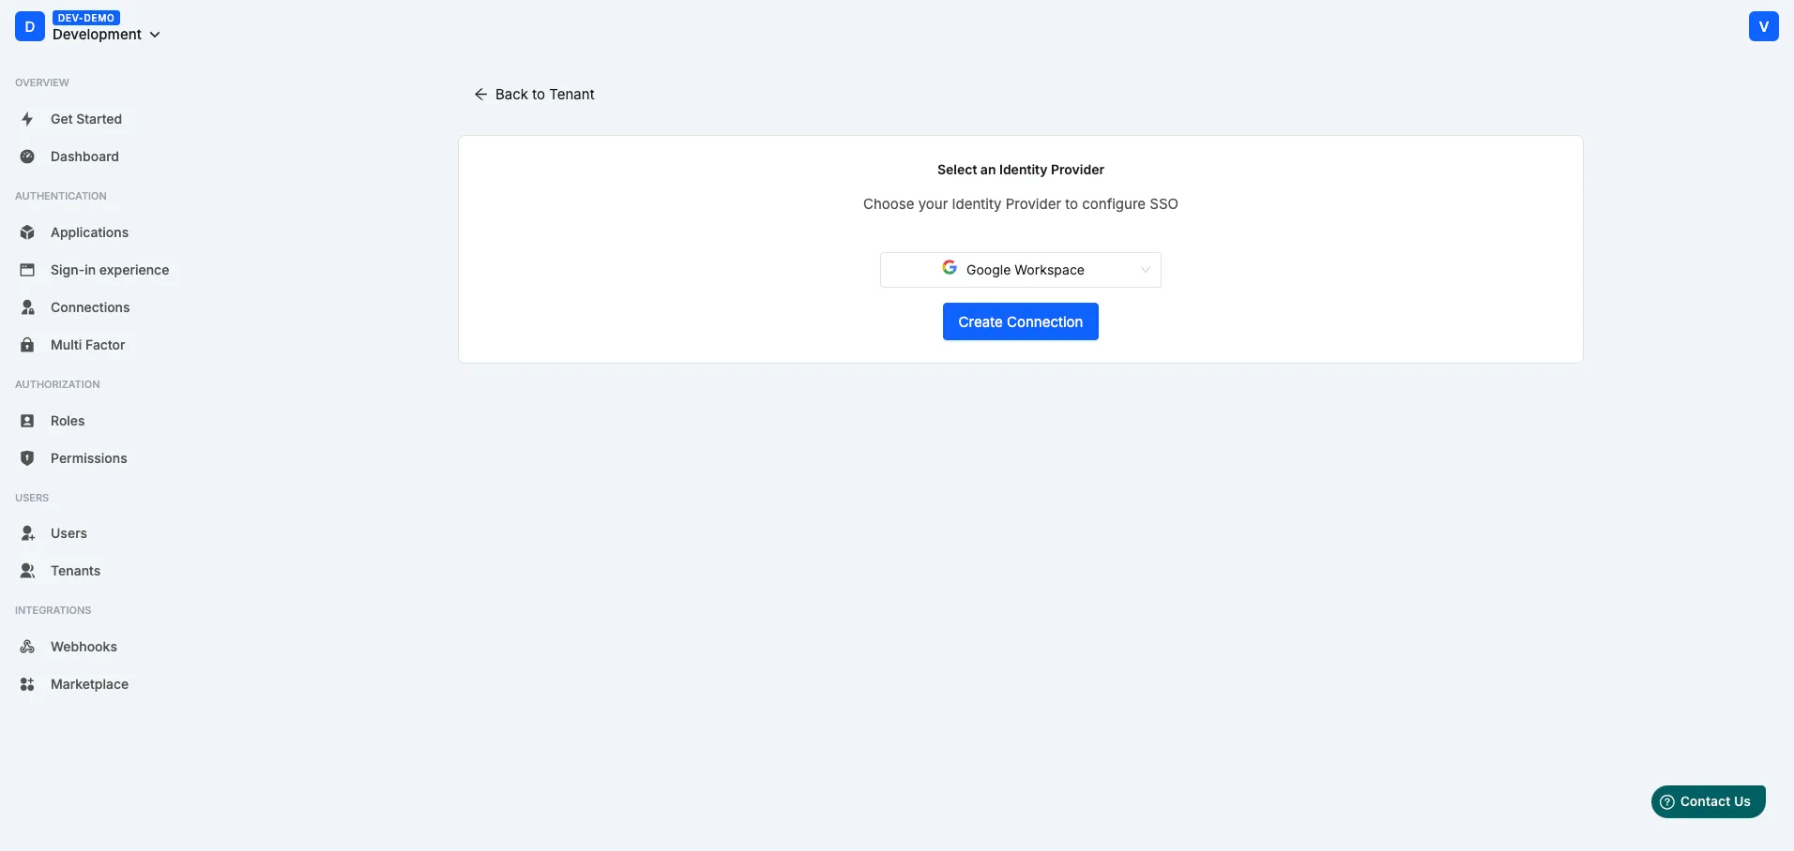Expand the Development environment switcher chevron
The height and width of the screenshot is (851, 1794).
154,35
